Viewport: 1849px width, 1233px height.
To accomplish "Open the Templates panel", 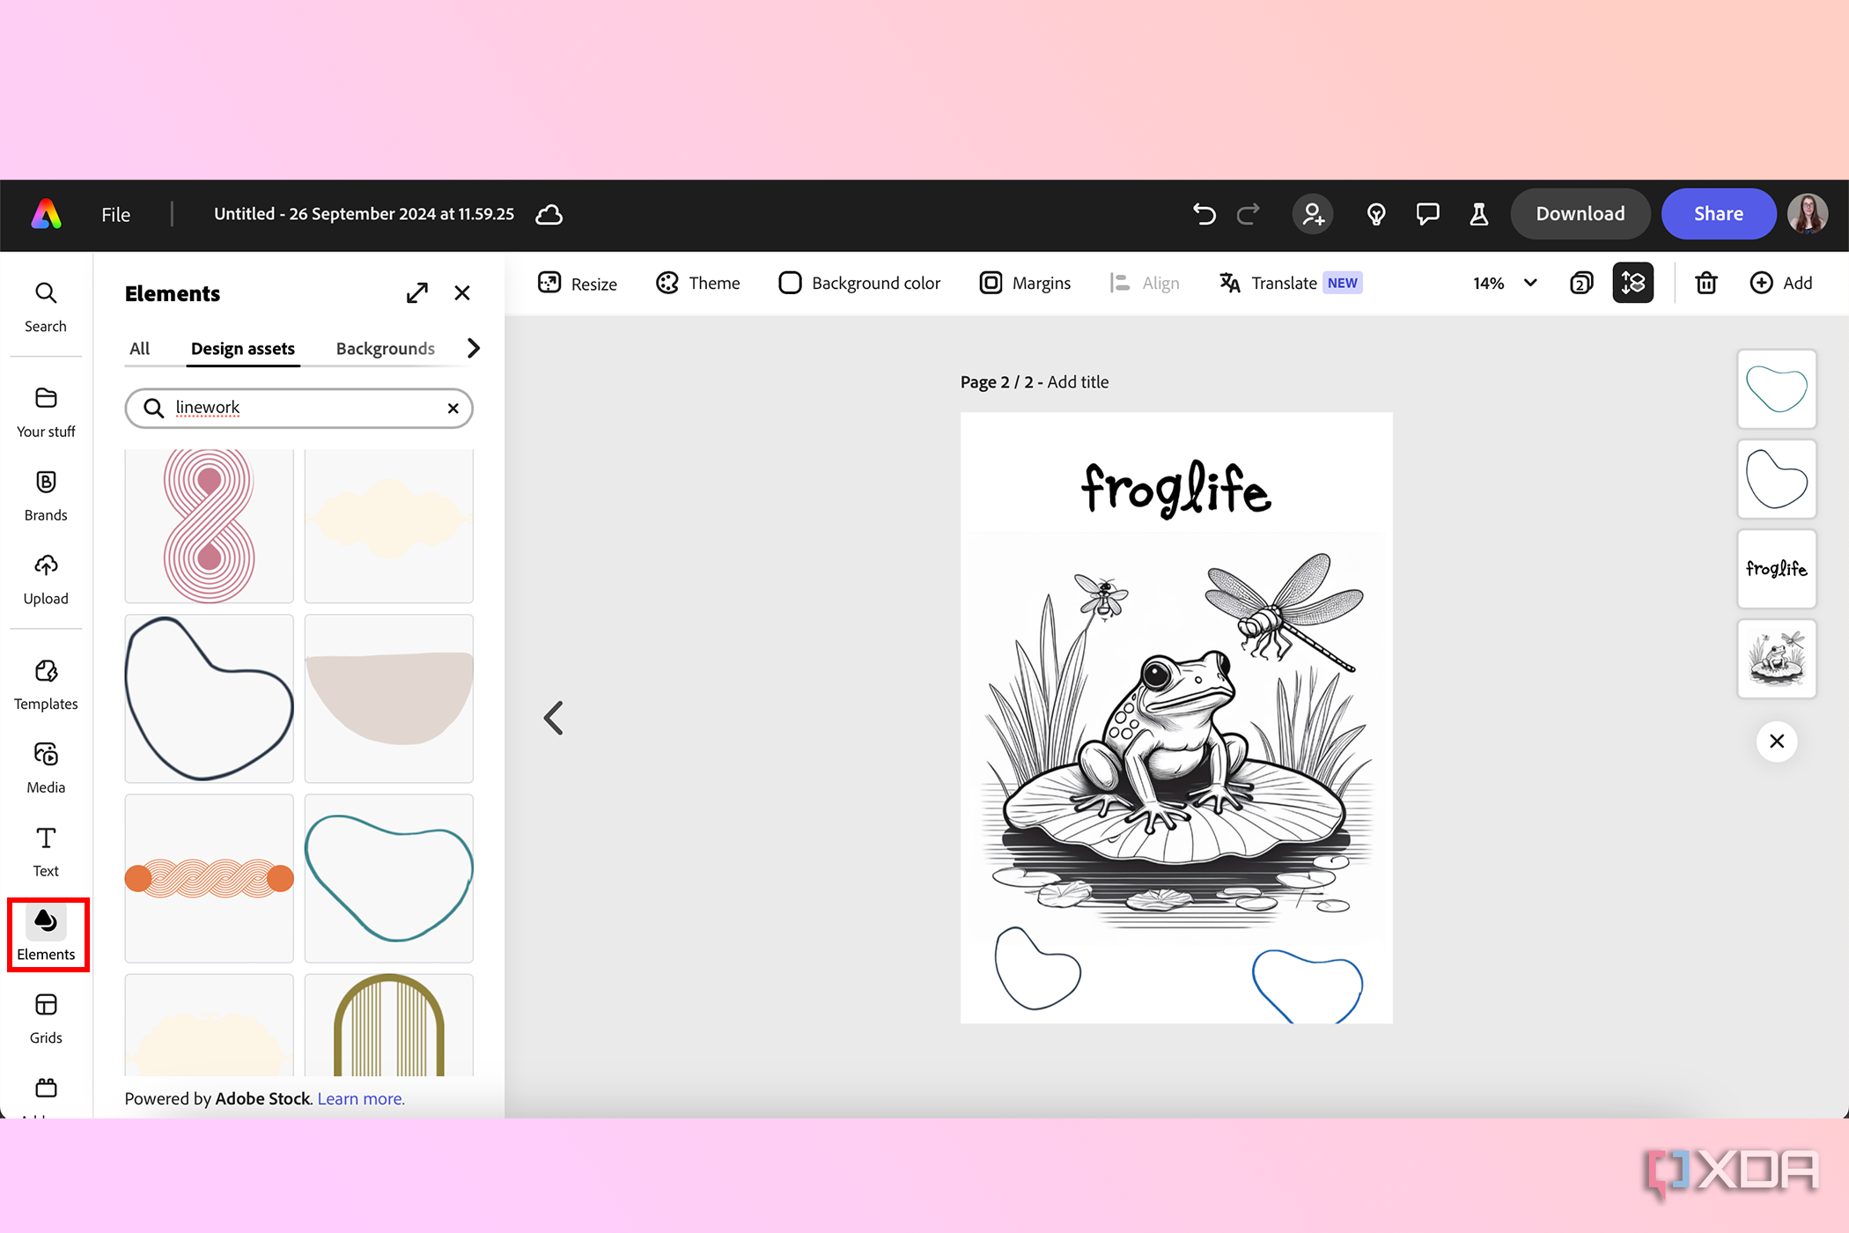I will (x=46, y=684).
